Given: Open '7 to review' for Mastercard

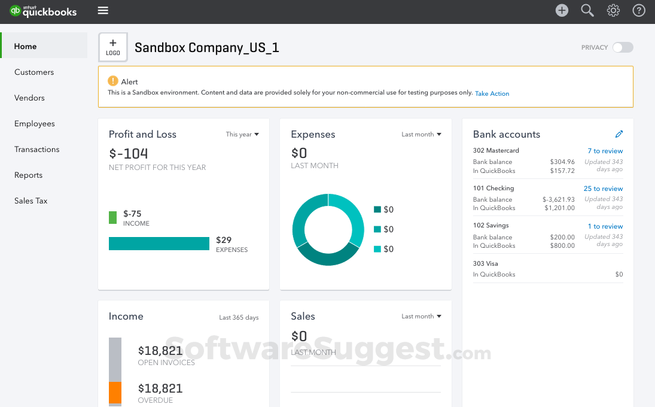Looking at the screenshot, I should click(605, 151).
